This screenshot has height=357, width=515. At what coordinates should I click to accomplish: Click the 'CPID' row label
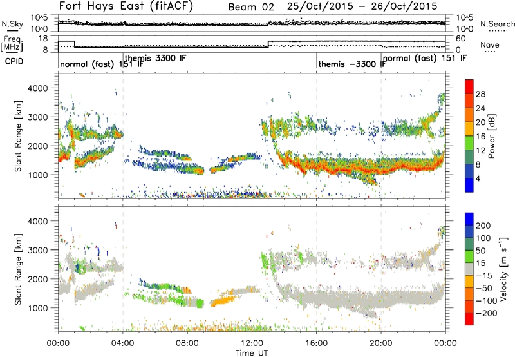pos(14,61)
